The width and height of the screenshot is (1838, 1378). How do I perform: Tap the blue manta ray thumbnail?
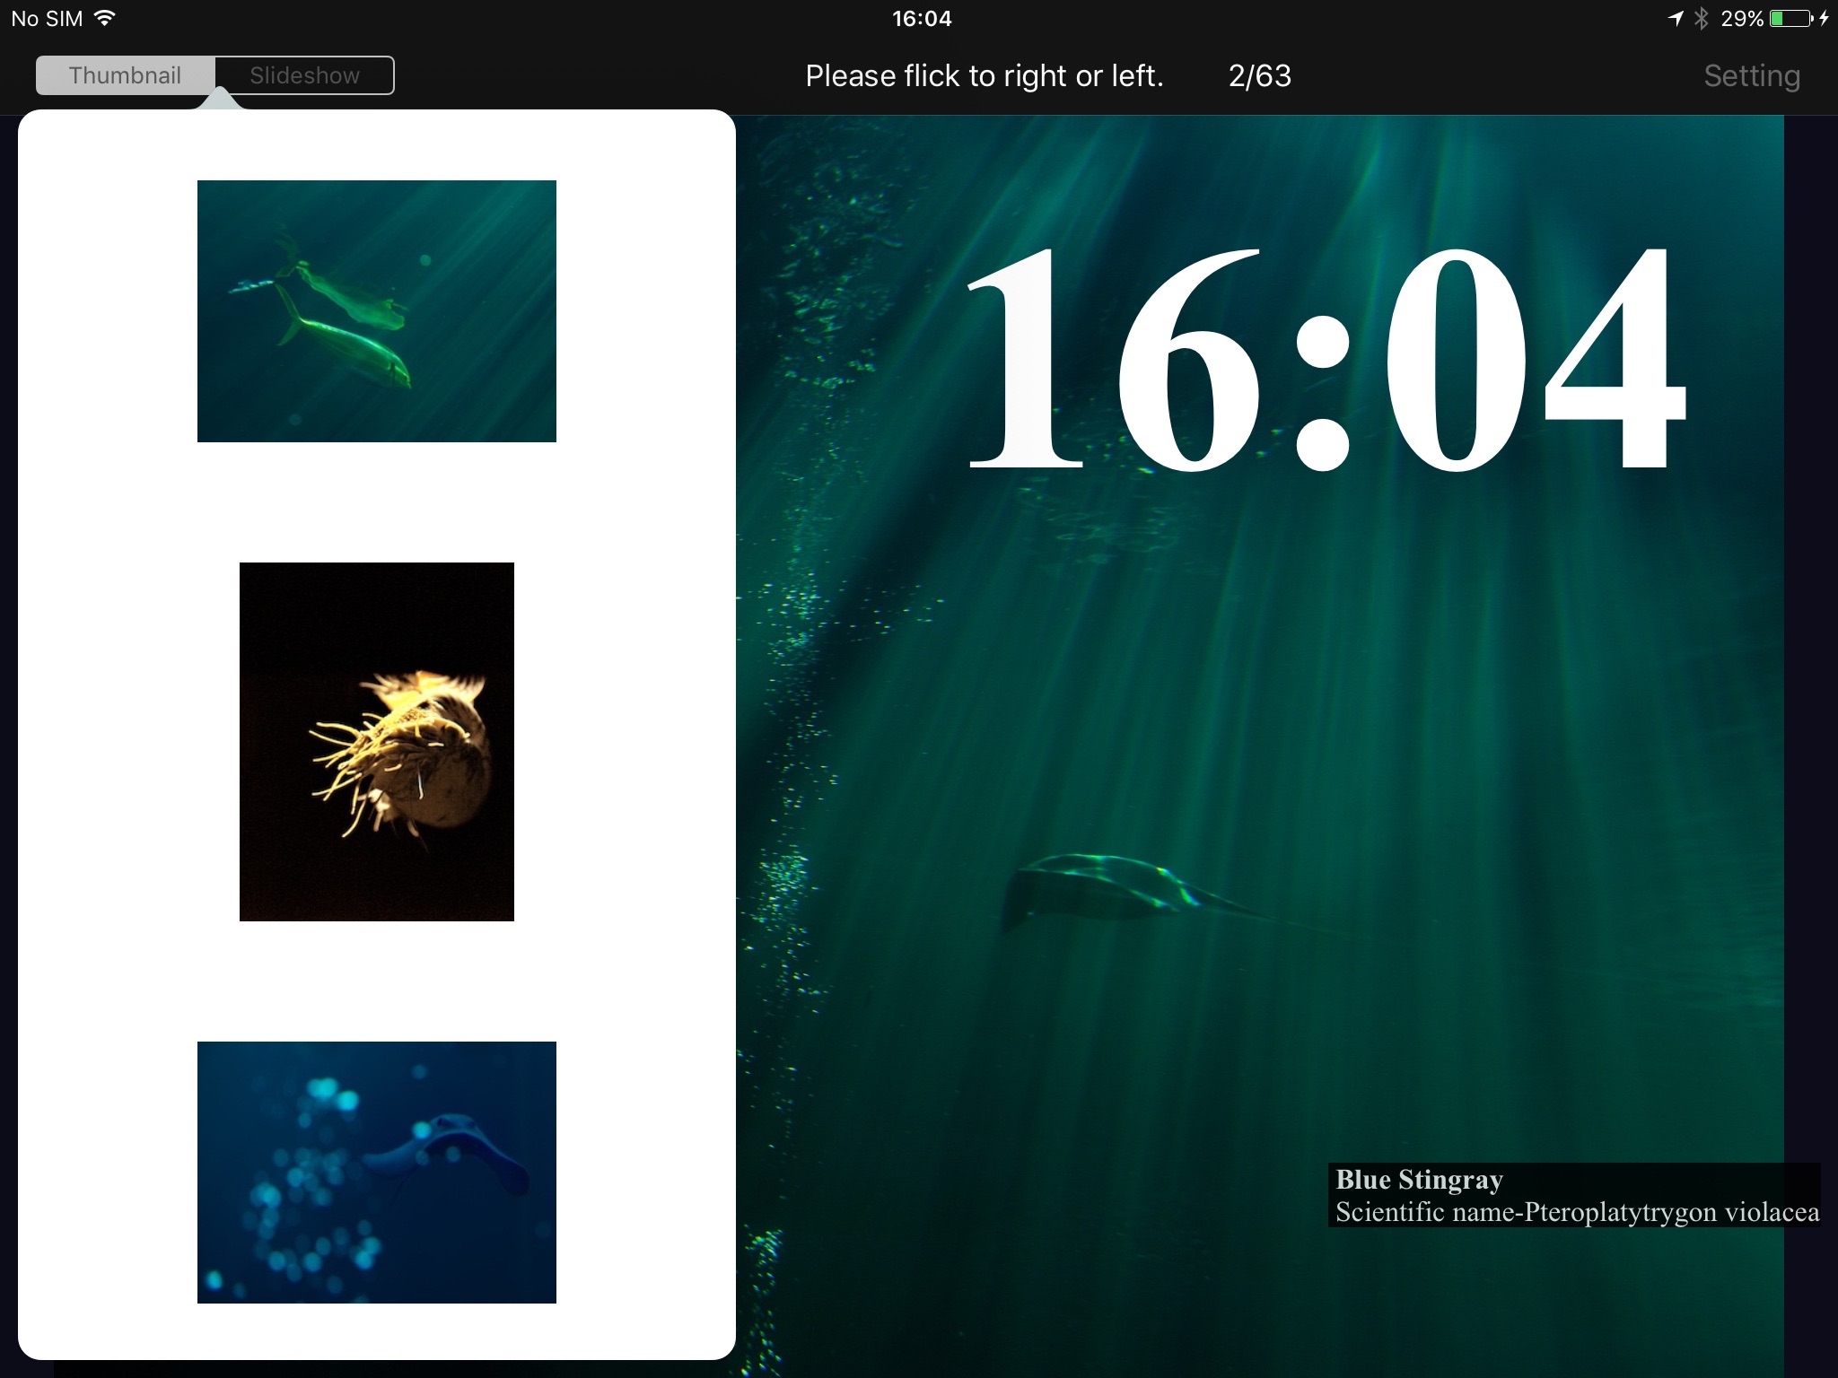click(376, 1172)
